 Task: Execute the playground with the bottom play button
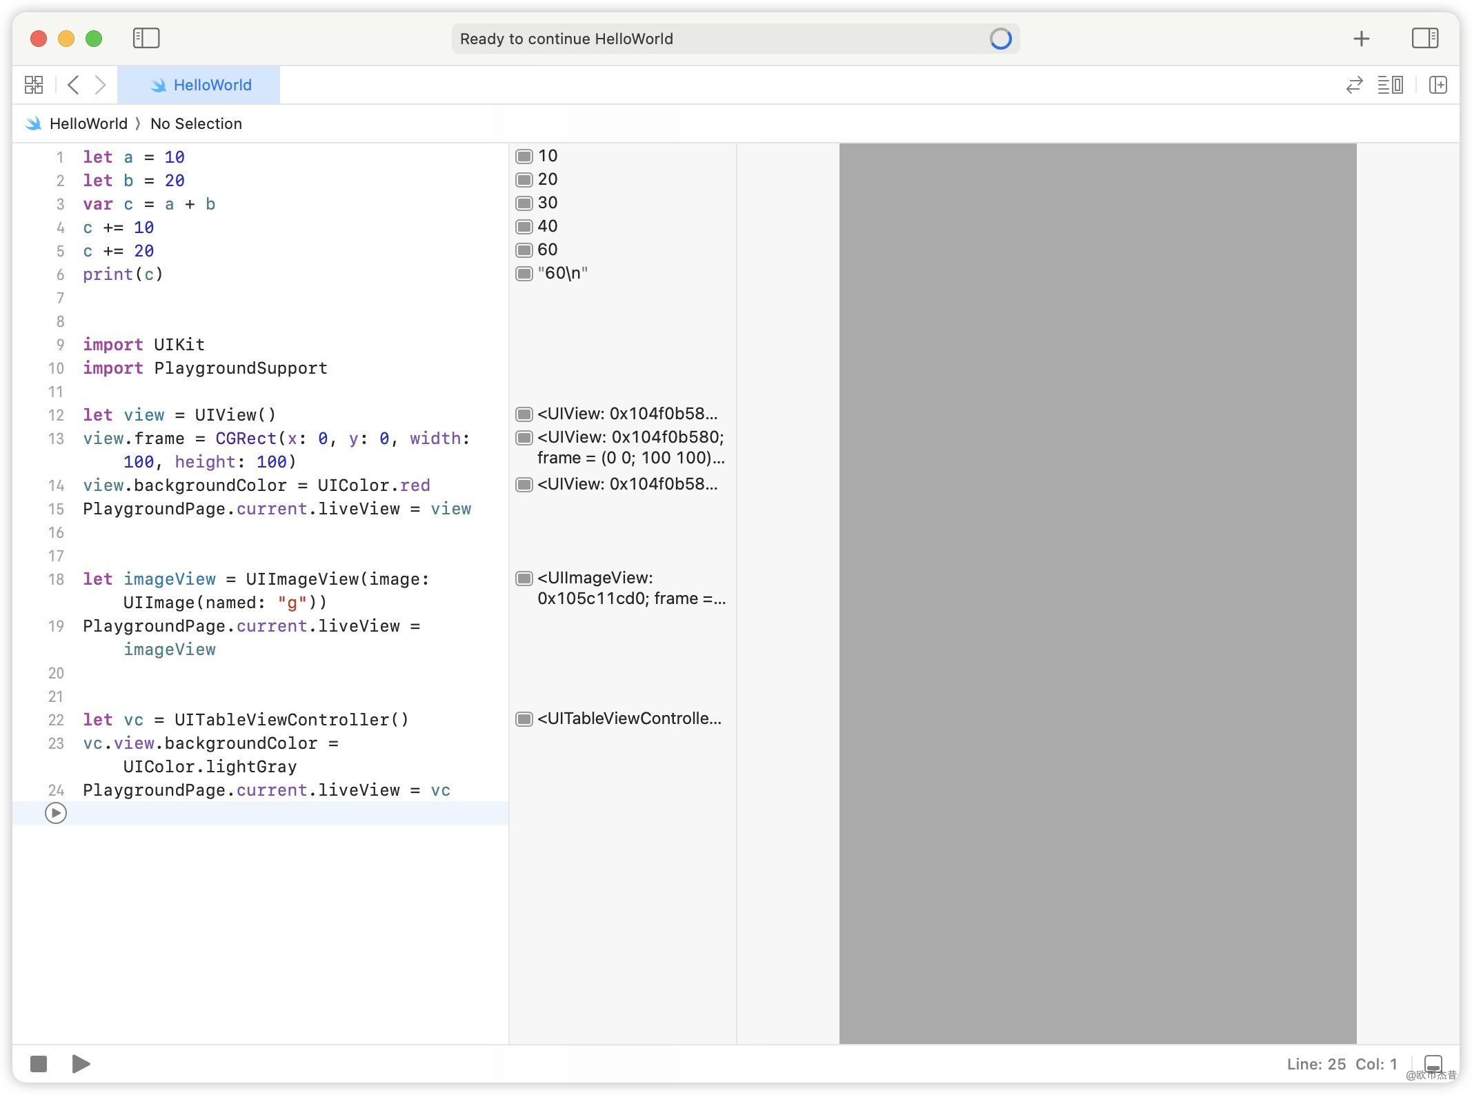coord(81,1064)
